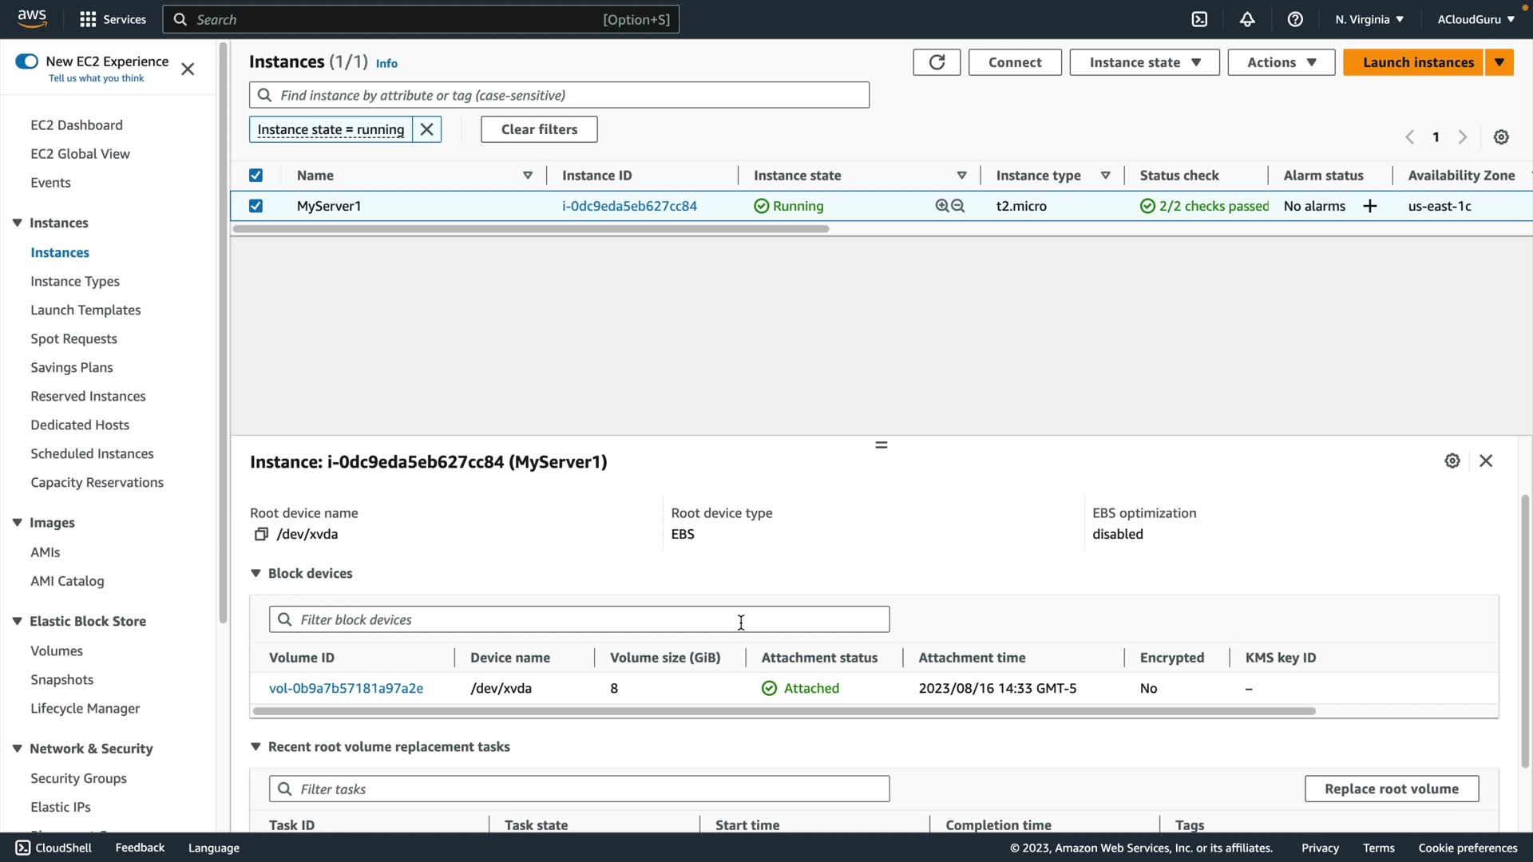Open Security Groups in the sidebar
The height and width of the screenshot is (862, 1533).
(x=78, y=778)
